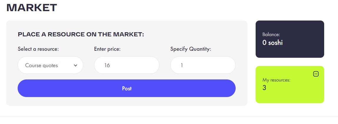The height and width of the screenshot is (124, 338).
Task: Click the 'Select a resource:' label
Action: tap(38, 49)
